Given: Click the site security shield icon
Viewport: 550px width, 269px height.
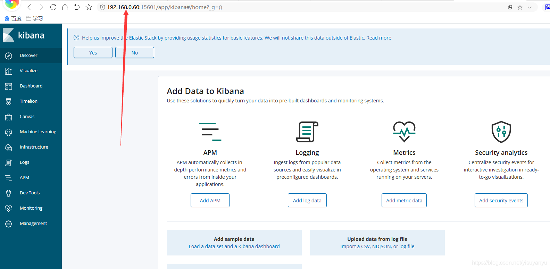Looking at the screenshot, I should 102,7.
